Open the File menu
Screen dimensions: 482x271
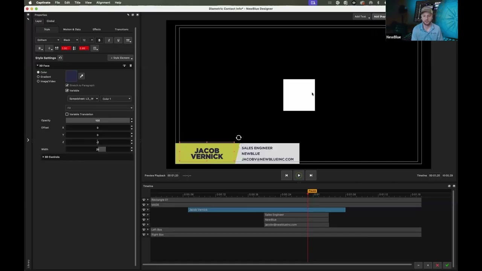(x=57, y=3)
